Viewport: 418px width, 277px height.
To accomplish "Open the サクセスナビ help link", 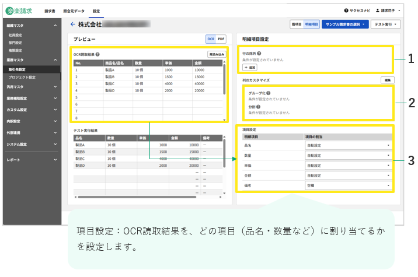I will pos(357,10).
